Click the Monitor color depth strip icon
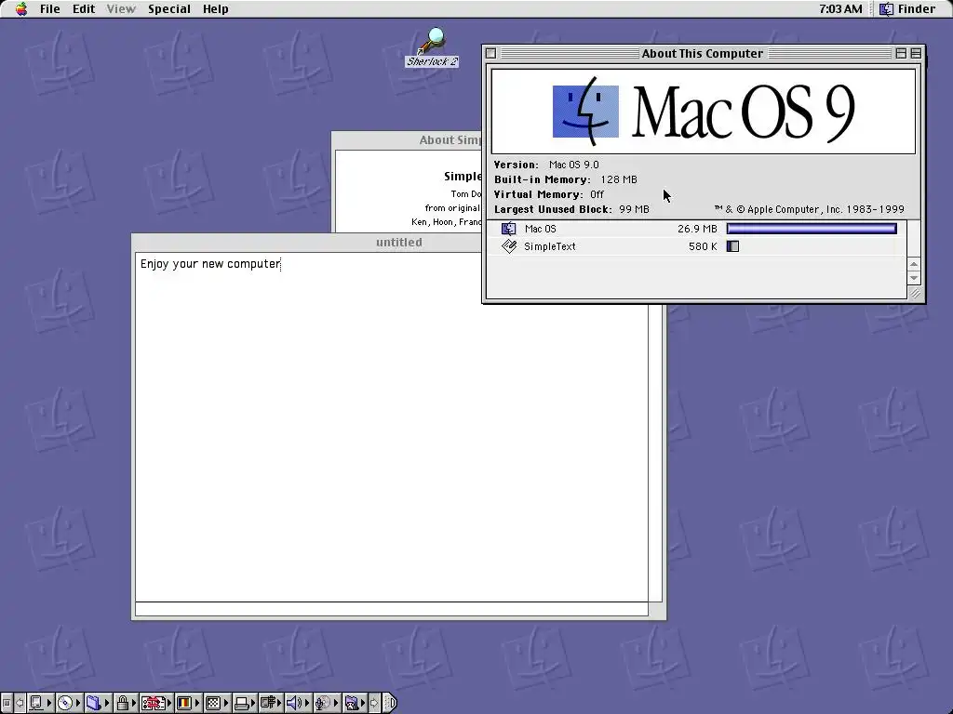Viewport: 953px width, 714px height. pyautogui.click(x=183, y=703)
